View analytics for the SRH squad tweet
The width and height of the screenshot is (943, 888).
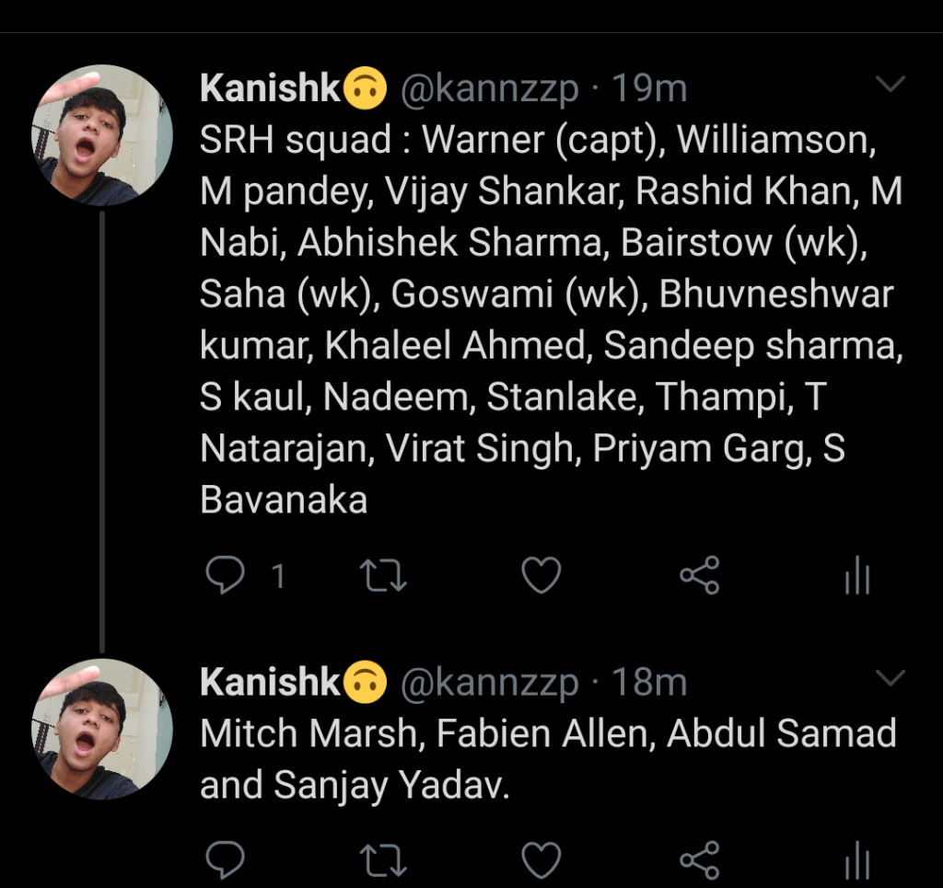click(856, 578)
